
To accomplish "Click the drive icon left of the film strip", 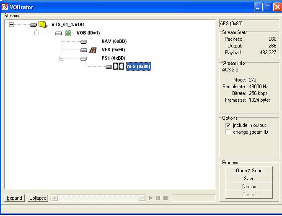I will (84, 50).
